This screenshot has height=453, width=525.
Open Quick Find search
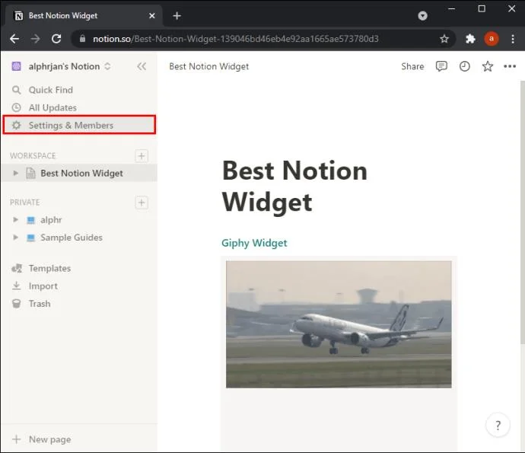(79, 90)
